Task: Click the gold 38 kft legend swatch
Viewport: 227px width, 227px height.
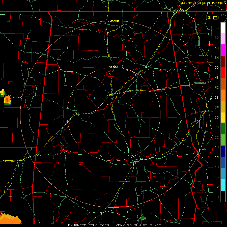Action: click(x=223, y=107)
